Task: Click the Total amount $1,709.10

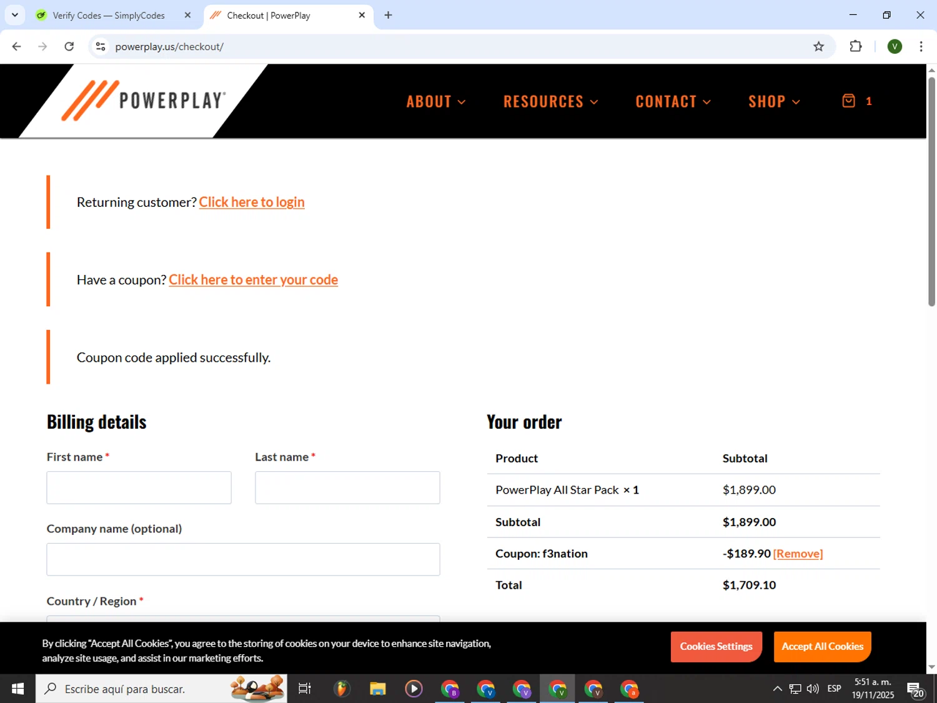Action: click(749, 585)
